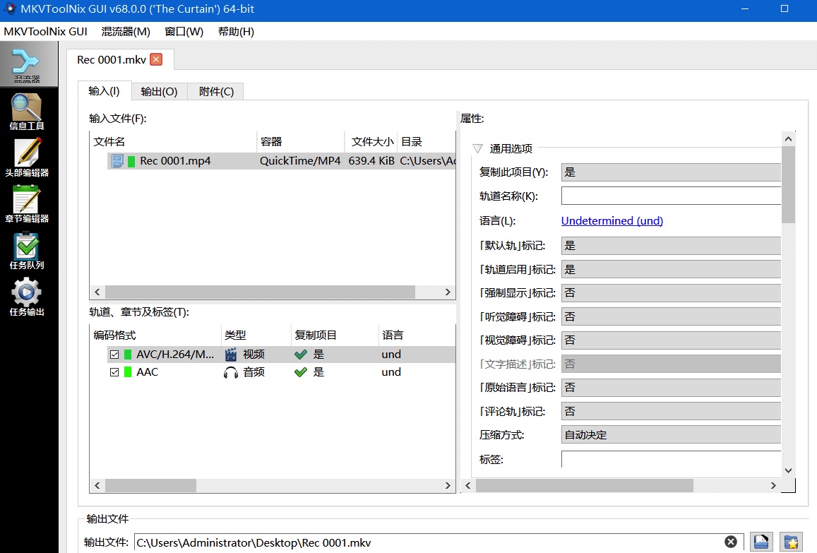Open the 窗口(W) menu
The width and height of the screenshot is (817, 553).
(184, 31)
